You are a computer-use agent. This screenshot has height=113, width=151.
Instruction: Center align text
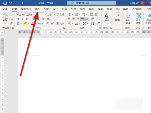click(74, 19)
